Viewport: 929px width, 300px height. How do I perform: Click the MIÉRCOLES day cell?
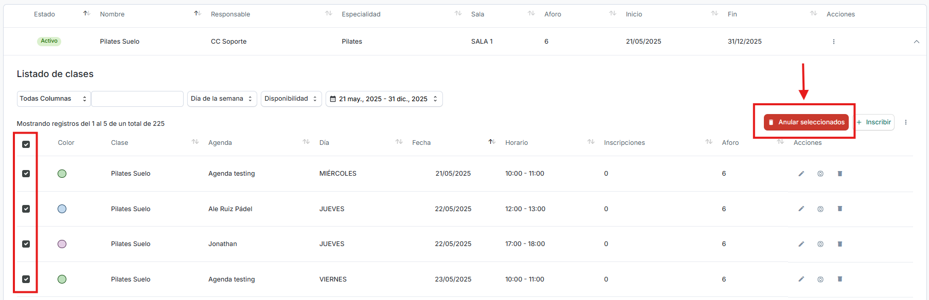(x=338, y=174)
